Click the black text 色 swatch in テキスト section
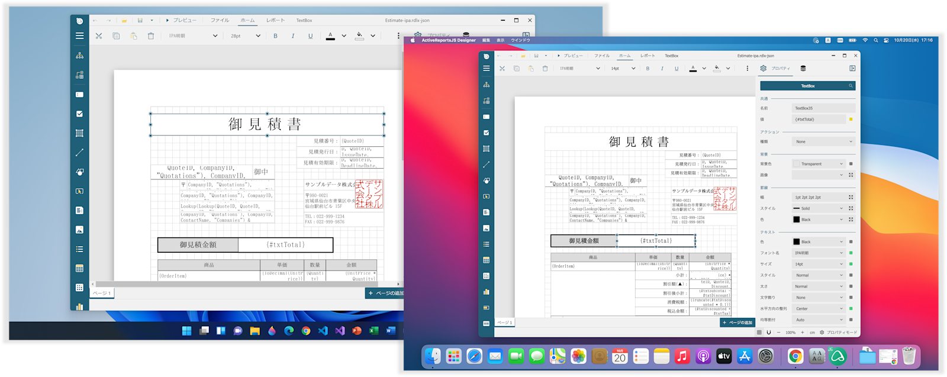This screenshot has width=947, height=377. click(797, 241)
